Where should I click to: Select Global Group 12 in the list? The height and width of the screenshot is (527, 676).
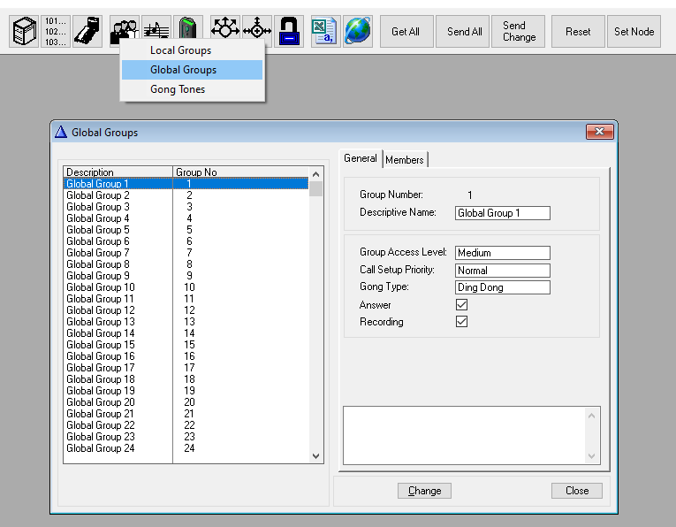(x=101, y=310)
